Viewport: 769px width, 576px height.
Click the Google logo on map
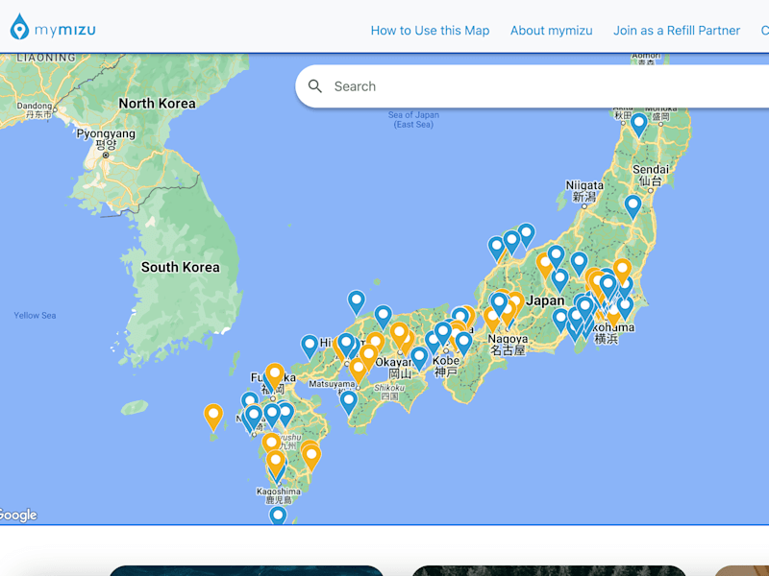point(18,515)
